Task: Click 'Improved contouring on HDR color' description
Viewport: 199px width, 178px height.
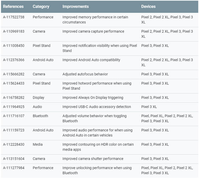Action: pyautogui.click(x=98, y=147)
